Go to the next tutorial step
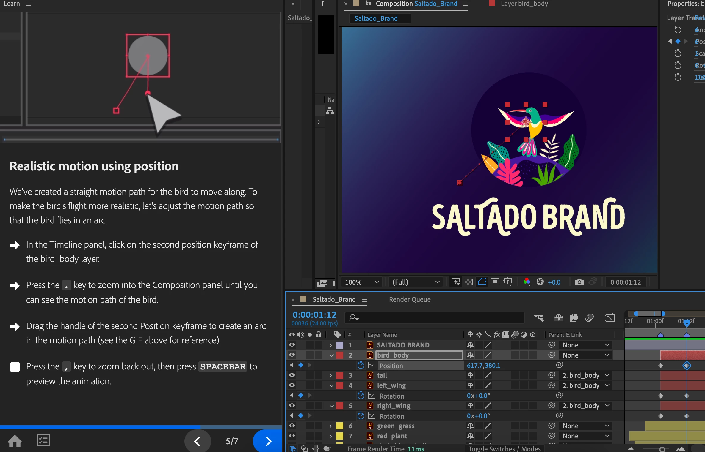 tap(268, 441)
